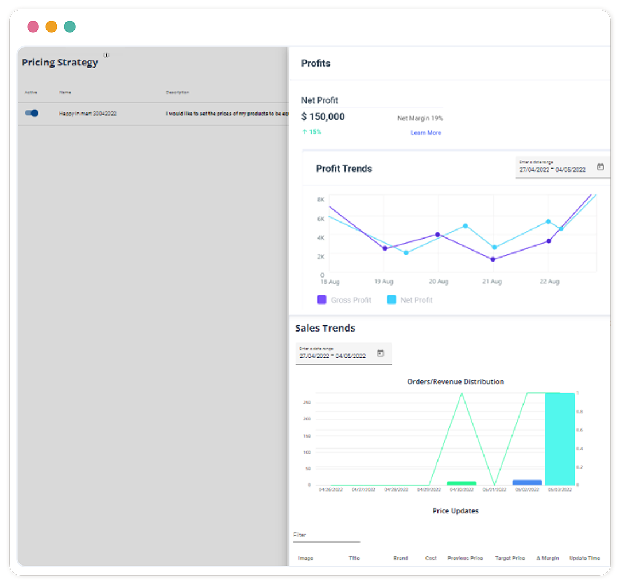Sort by the Δ Margin column header
The image size is (620, 585).
tap(548, 558)
